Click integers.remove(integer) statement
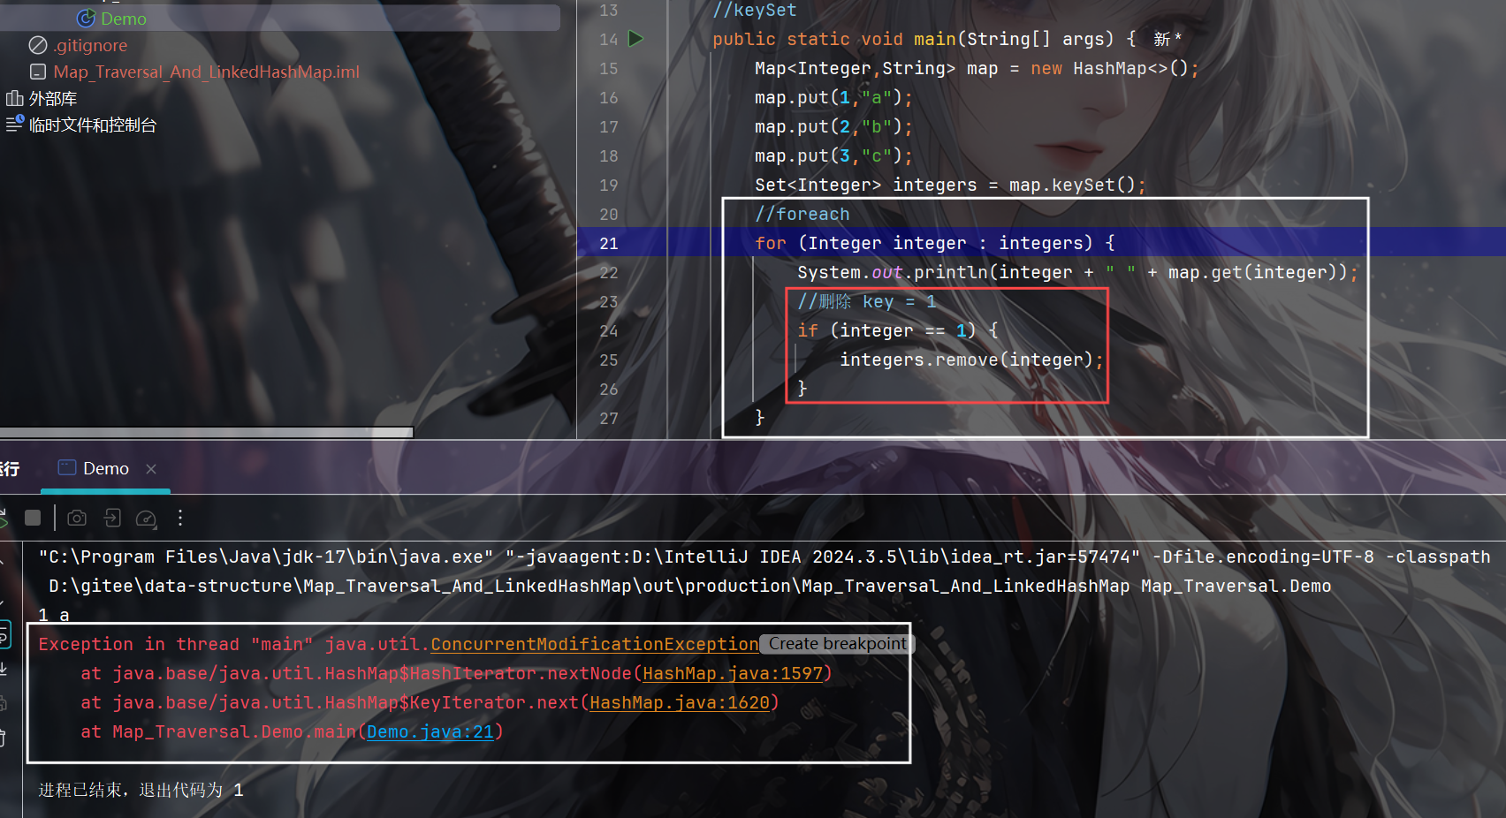1506x818 pixels. tap(971, 360)
